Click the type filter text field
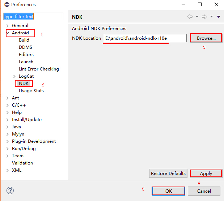224x201 pixels. pos(33,17)
